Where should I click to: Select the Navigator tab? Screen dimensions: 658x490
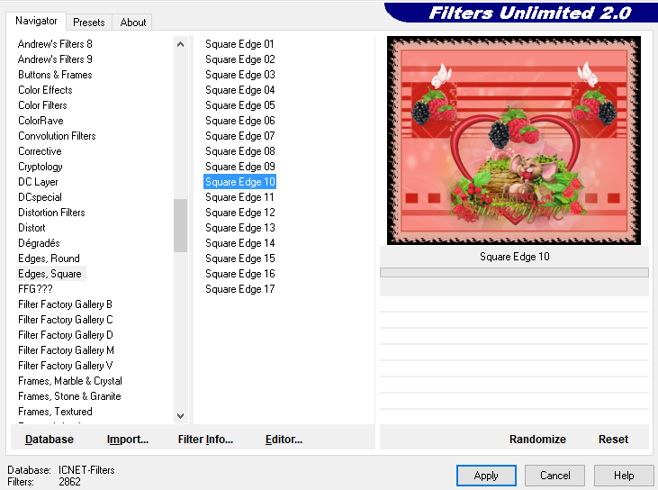[36, 21]
